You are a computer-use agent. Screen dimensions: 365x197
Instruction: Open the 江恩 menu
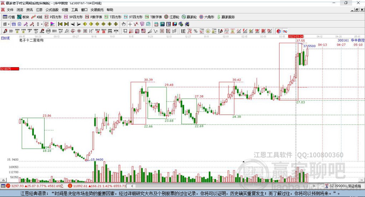[39, 10]
